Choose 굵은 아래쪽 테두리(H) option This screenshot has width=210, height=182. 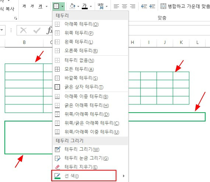[x=90, y=105]
